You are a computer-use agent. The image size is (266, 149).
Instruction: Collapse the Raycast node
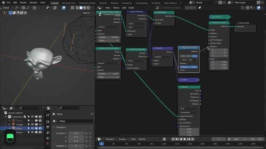click(180, 87)
